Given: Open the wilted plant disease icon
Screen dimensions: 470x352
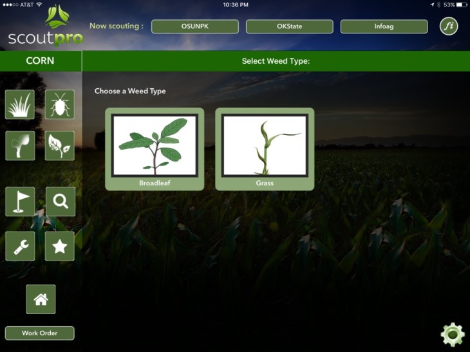Looking at the screenshot, I should (x=20, y=145).
